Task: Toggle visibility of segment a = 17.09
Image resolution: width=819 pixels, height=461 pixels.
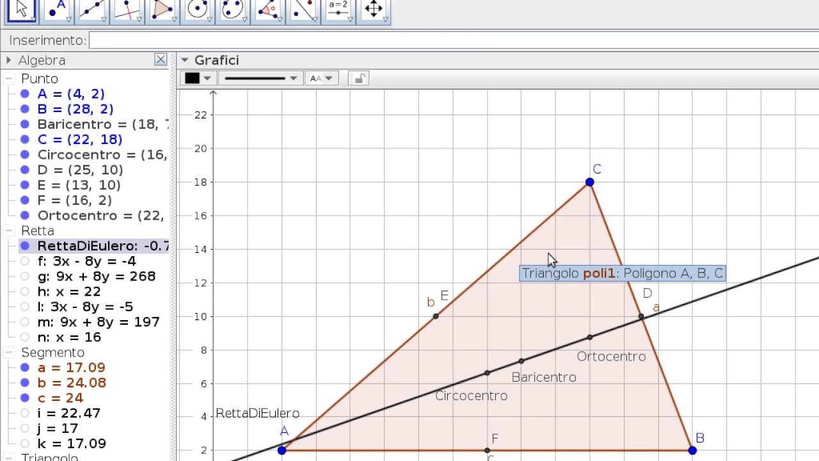Action: 25,368
